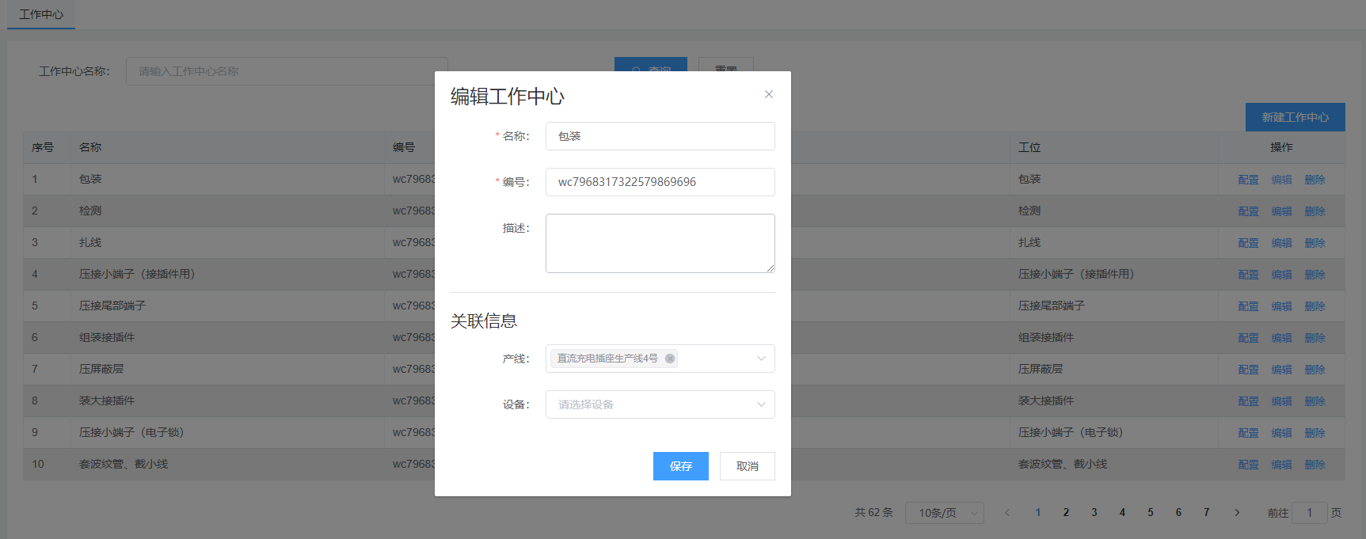The width and height of the screenshot is (1366, 539).
Task: Click 新建工作中心 button
Action: [1295, 117]
